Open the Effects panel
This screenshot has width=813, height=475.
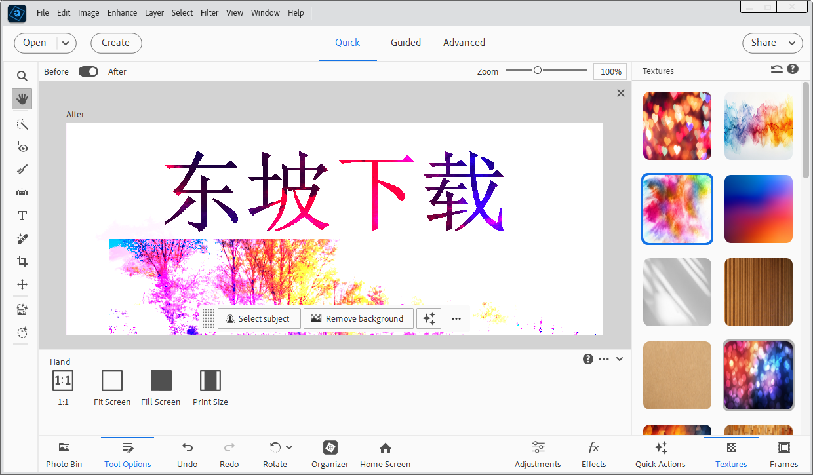593,454
